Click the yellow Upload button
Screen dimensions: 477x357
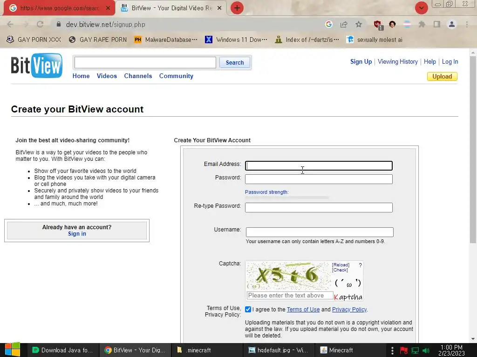click(442, 77)
